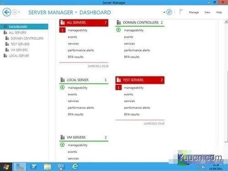The height and width of the screenshot is (171, 228).
Task: Click the server icon on Domain Controllers tile
Action: (119, 22)
